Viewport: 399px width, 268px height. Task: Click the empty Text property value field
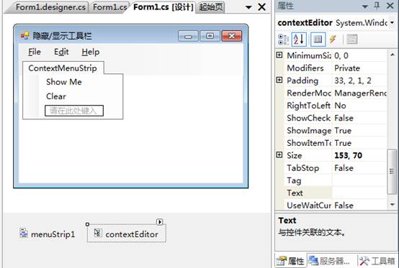click(x=359, y=193)
